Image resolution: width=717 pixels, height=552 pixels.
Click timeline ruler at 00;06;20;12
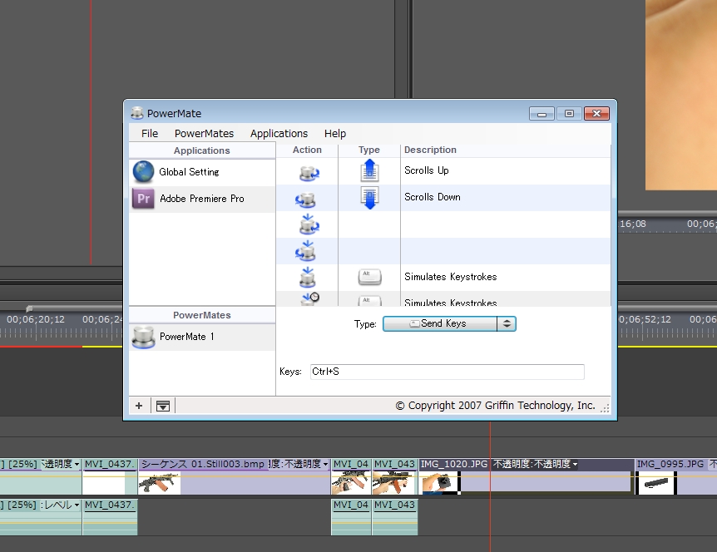pyautogui.click(x=36, y=320)
